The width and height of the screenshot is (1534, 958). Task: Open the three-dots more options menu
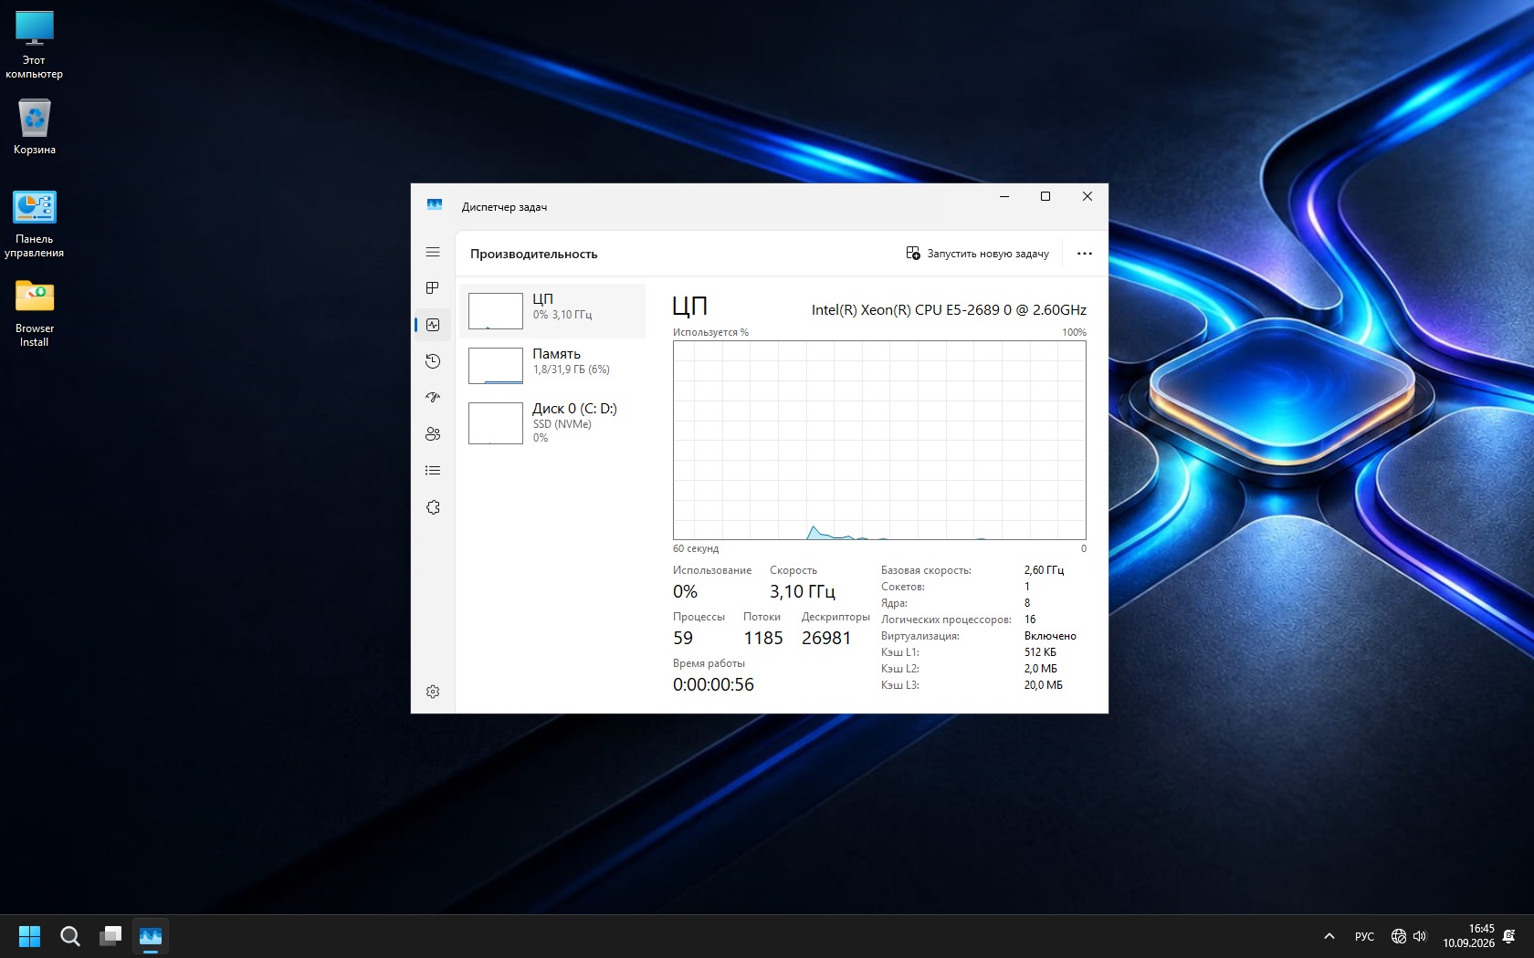click(x=1085, y=254)
